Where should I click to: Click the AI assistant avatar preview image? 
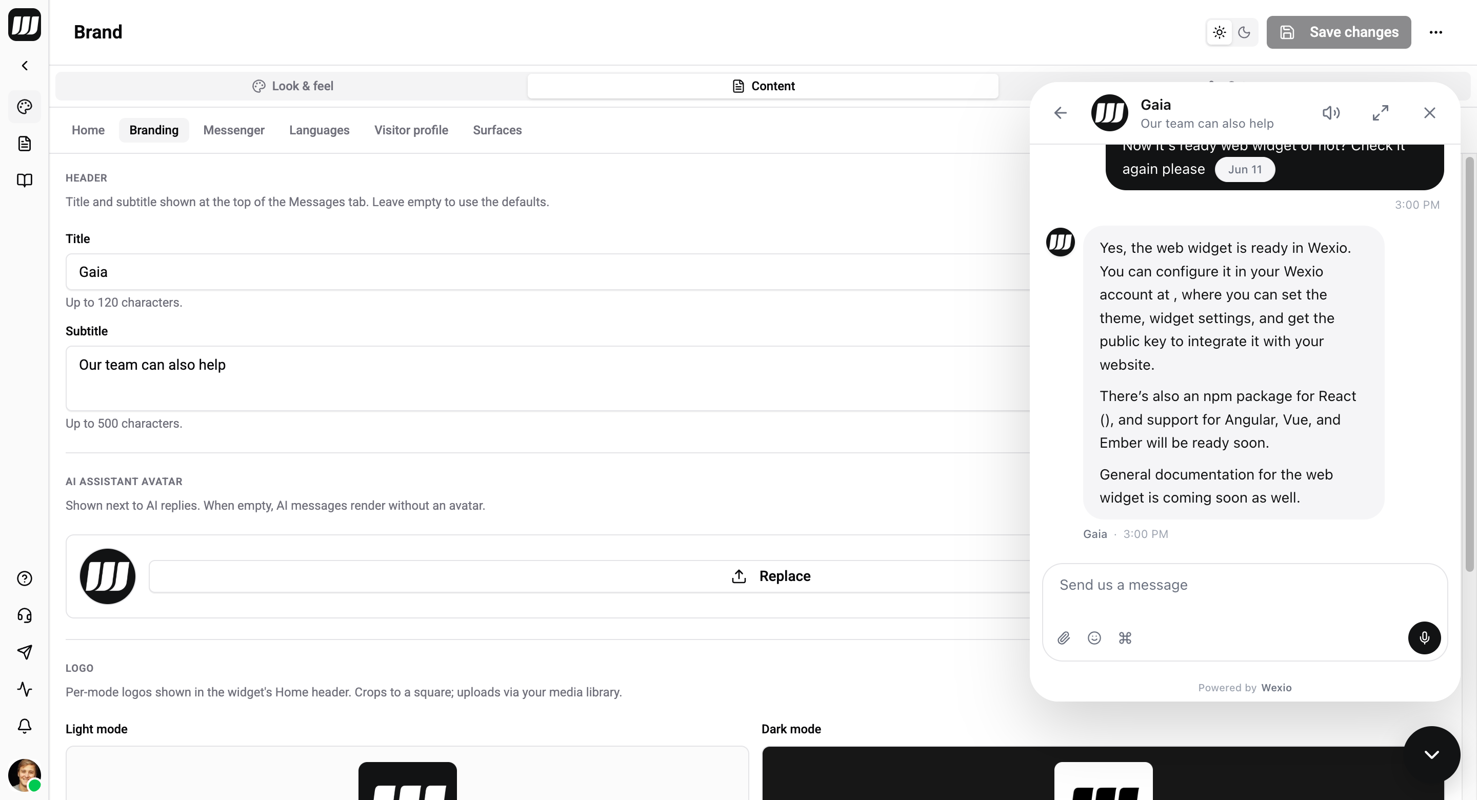click(107, 576)
